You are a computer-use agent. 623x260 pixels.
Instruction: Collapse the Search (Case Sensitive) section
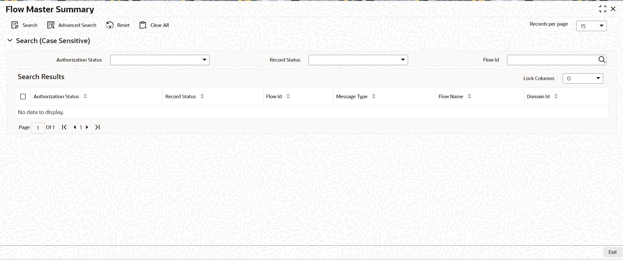click(x=10, y=41)
